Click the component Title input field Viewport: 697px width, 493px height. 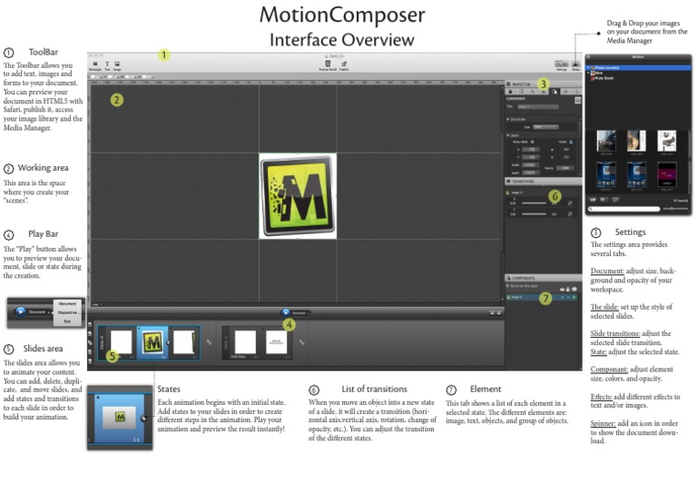click(x=538, y=107)
